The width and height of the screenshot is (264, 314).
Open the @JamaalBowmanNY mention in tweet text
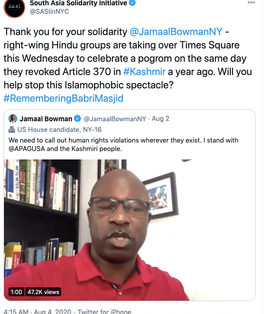[x=176, y=32]
